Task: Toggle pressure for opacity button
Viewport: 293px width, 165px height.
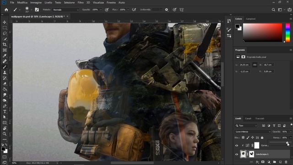Action: [107, 10]
